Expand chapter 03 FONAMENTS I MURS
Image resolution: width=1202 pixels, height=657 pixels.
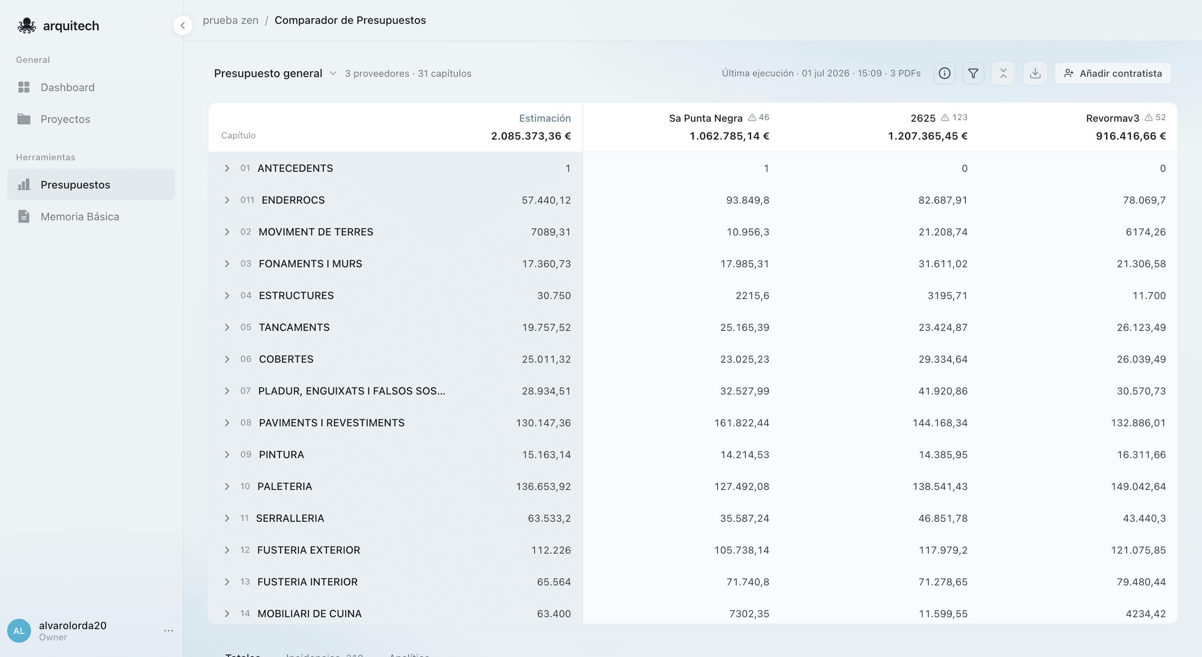[x=227, y=264]
